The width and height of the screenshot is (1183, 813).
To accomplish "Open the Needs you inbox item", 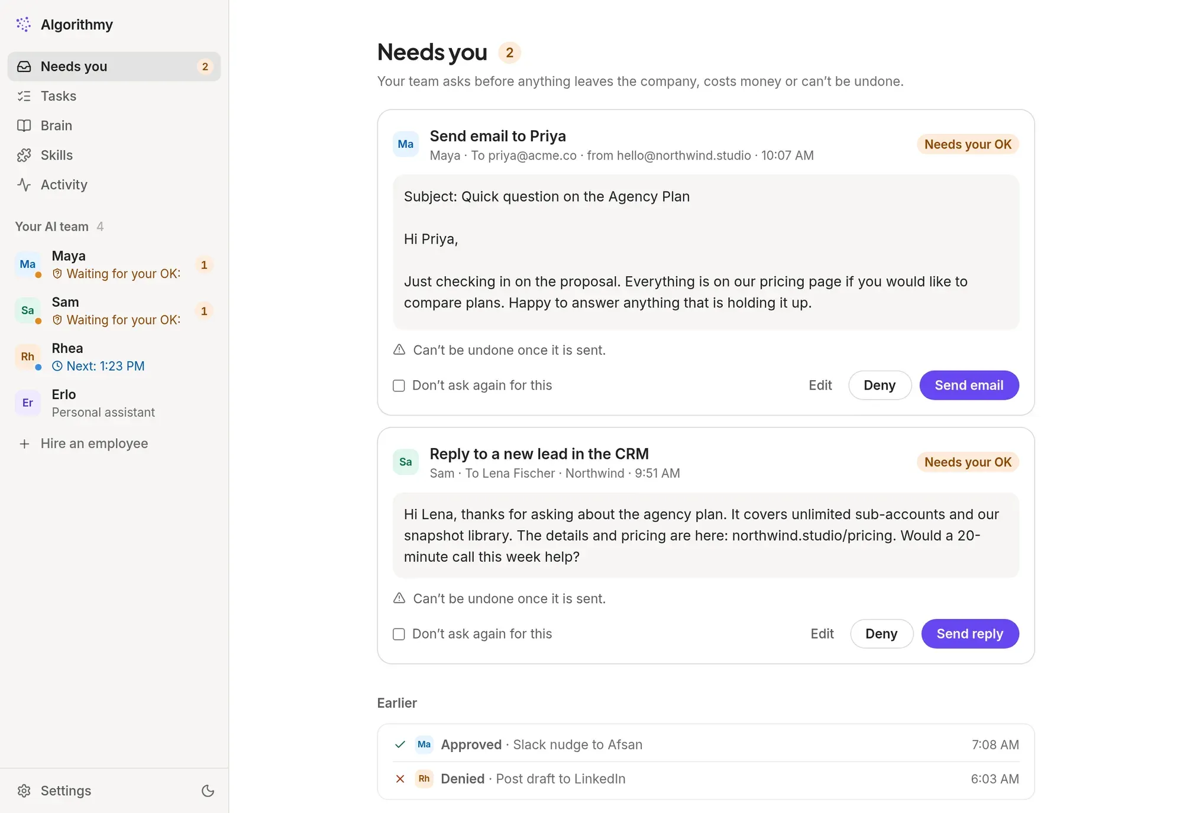I will click(114, 66).
